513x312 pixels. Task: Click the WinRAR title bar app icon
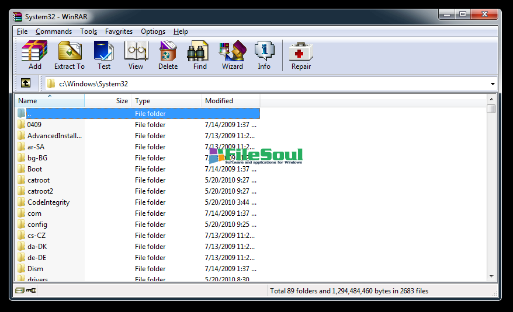(18, 17)
